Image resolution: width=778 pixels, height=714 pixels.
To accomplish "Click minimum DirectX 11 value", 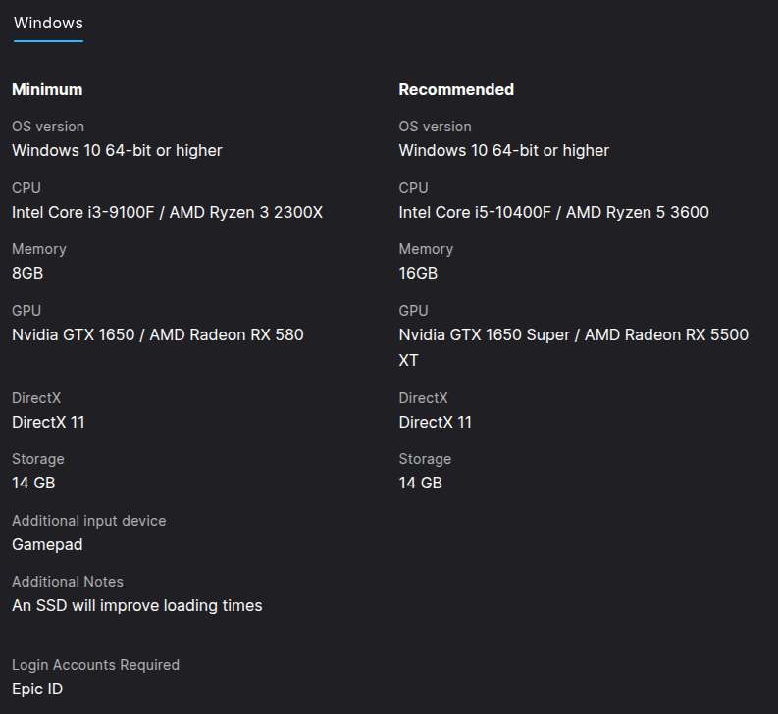I will point(48,422).
